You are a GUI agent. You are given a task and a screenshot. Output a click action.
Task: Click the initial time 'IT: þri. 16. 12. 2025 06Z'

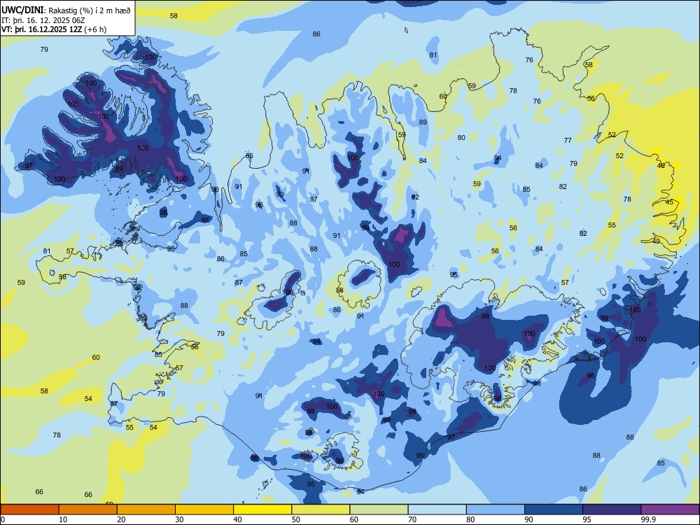[x=44, y=20]
